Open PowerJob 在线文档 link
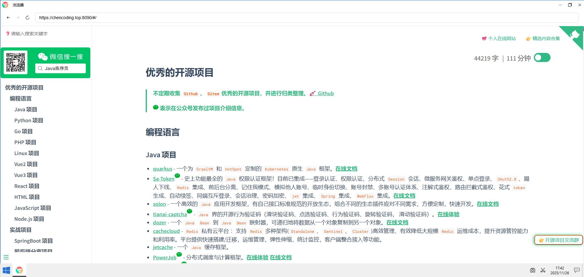This screenshot has height=277, width=584. [x=280, y=258]
